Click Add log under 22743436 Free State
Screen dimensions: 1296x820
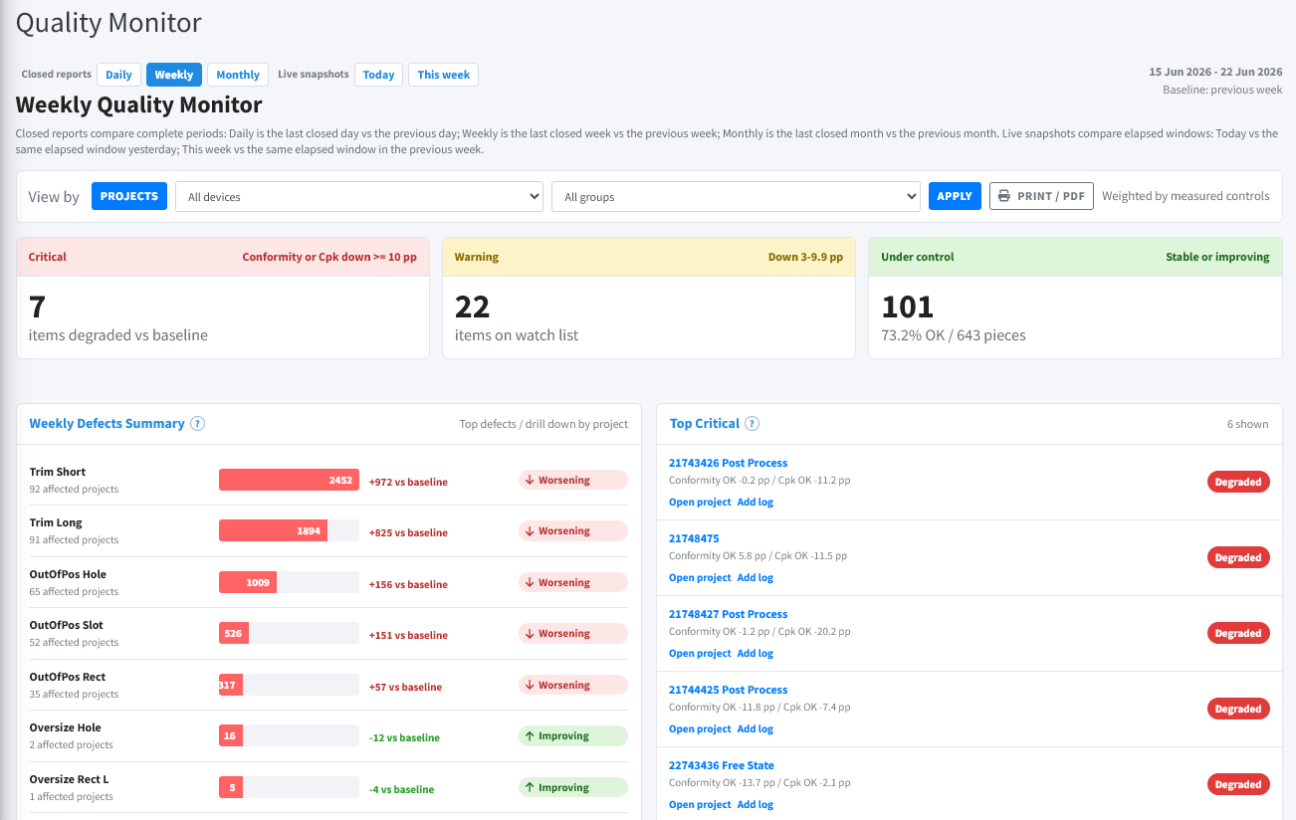tap(755, 804)
